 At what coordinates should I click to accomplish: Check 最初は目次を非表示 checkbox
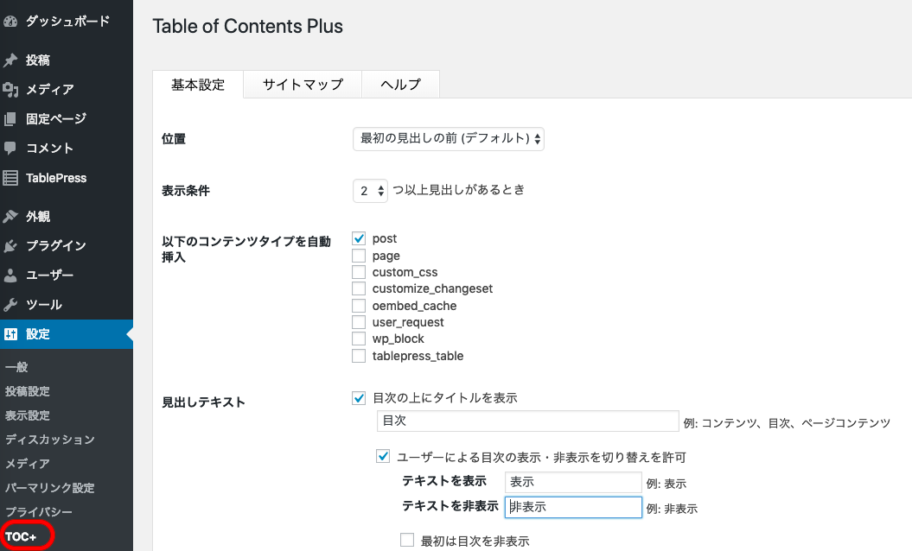pos(407,541)
